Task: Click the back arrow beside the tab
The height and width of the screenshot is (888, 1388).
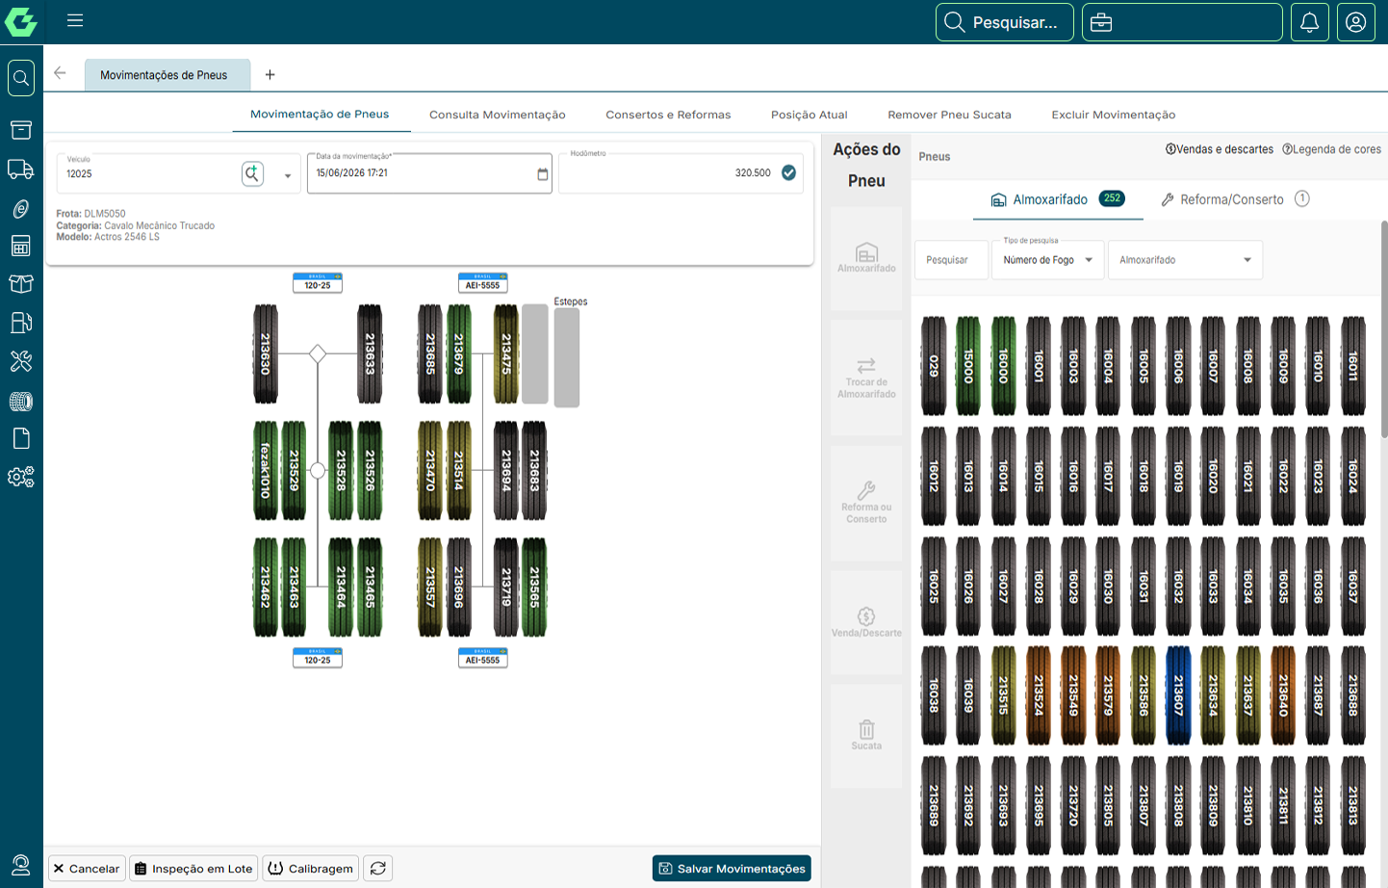Action: 60,73
